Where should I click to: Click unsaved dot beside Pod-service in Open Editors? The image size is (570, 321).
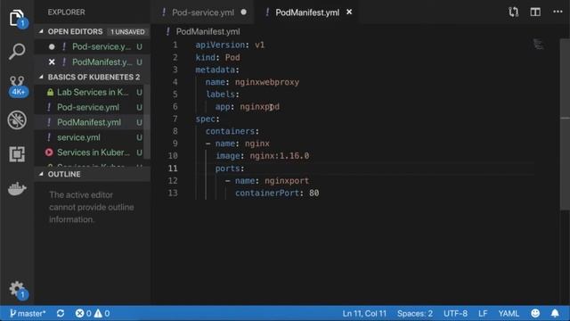pyautogui.click(x=52, y=46)
